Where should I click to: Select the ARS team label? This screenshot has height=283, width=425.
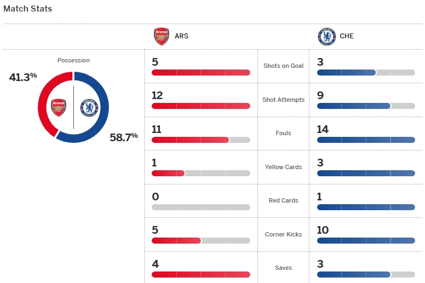(x=181, y=36)
